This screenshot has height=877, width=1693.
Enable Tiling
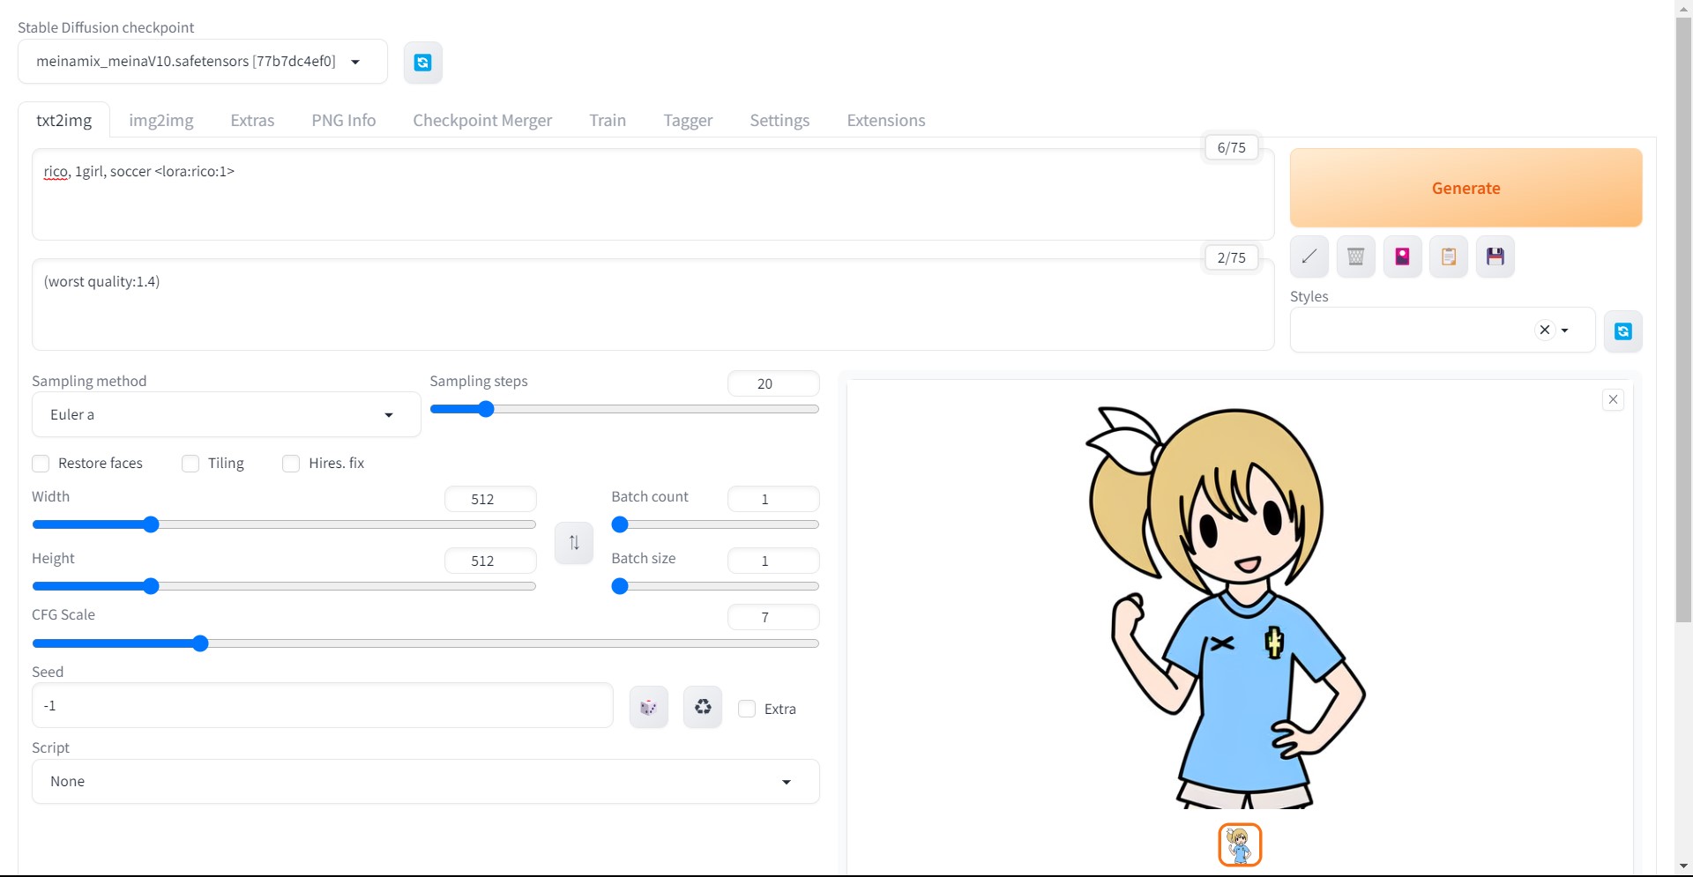pyautogui.click(x=190, y=464)
